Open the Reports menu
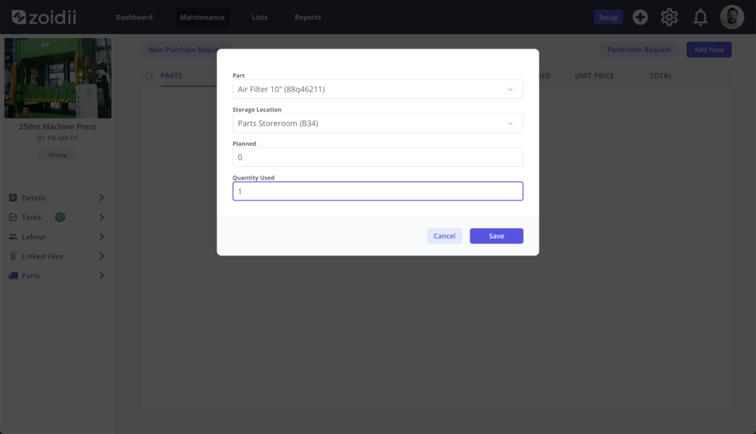Viewport: 756px width, 434px height. tap(308, 17)
